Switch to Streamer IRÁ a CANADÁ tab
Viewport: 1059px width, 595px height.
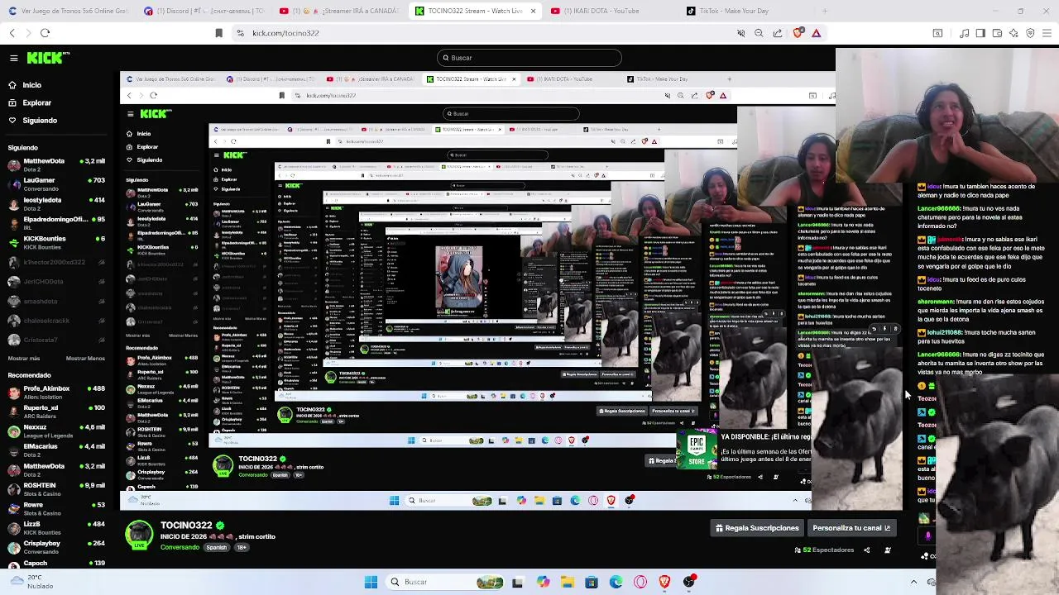339,11
